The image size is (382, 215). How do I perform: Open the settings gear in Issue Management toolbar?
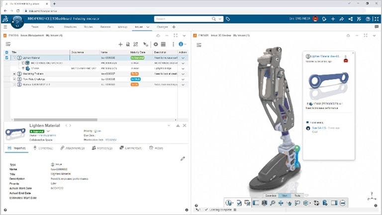click(x=155, y=44)
